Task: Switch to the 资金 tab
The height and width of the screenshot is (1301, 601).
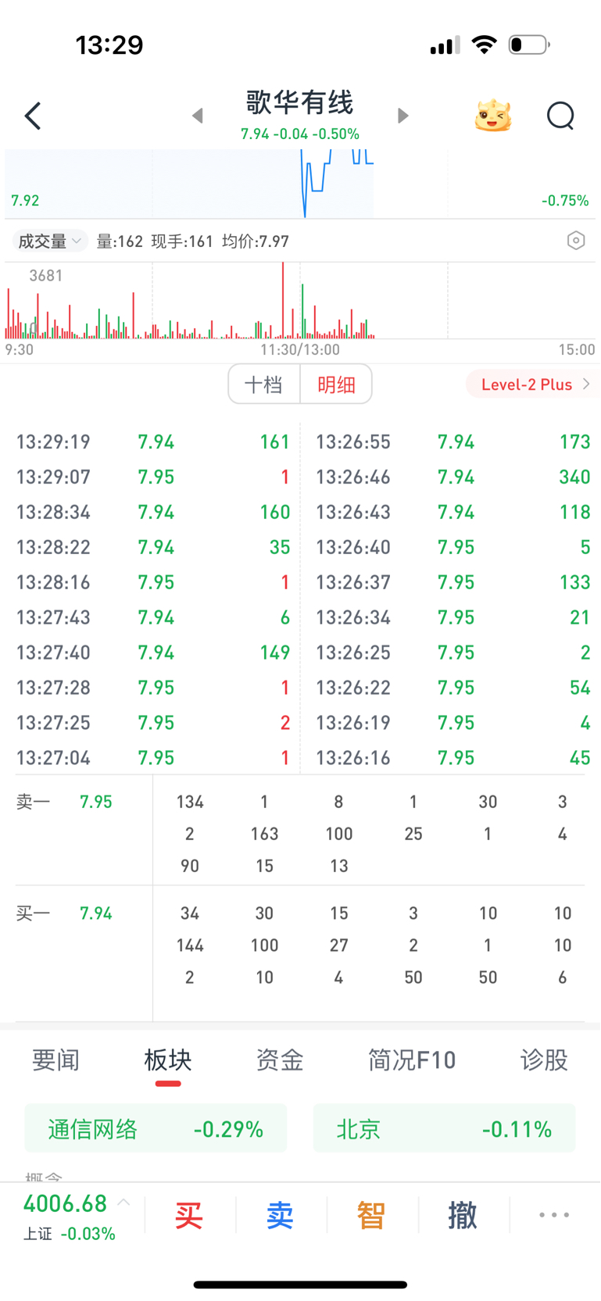Action: 279,1060
